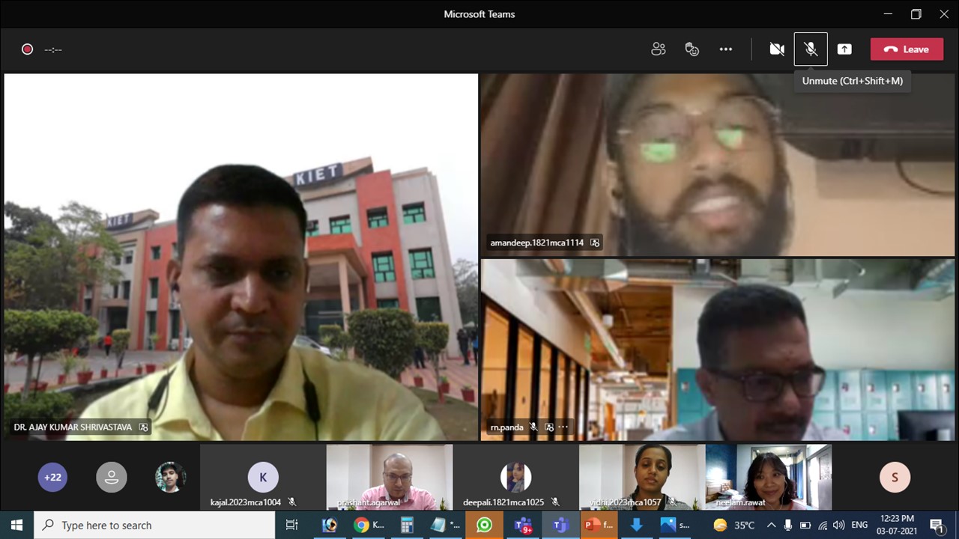Show hidden system tray icons

(771, 525)
